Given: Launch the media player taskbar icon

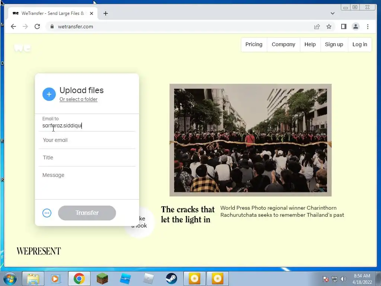Looking at the screenshot, I should point(55,279).
